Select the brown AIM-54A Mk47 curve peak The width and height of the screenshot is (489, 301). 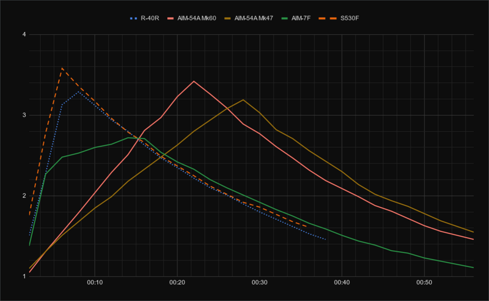click(243, 100)
